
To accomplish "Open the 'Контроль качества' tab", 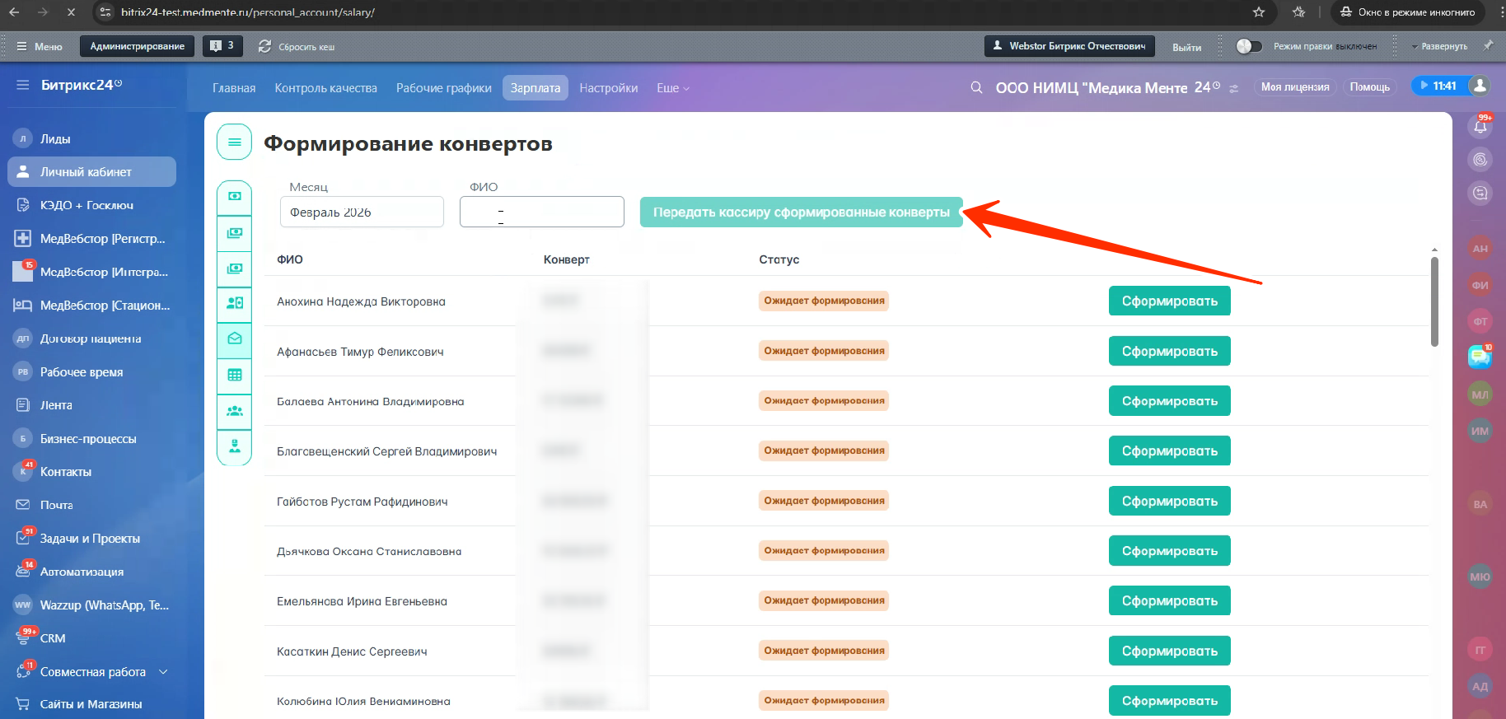I will 325,88.
